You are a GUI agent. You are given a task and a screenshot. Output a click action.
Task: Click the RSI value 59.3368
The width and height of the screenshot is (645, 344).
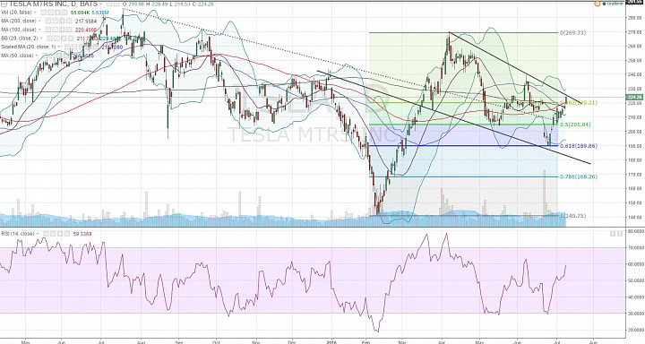coord(82,234)
